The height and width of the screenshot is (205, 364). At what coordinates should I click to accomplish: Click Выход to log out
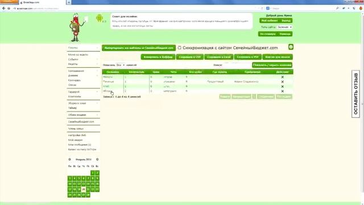tap(286, 20)
